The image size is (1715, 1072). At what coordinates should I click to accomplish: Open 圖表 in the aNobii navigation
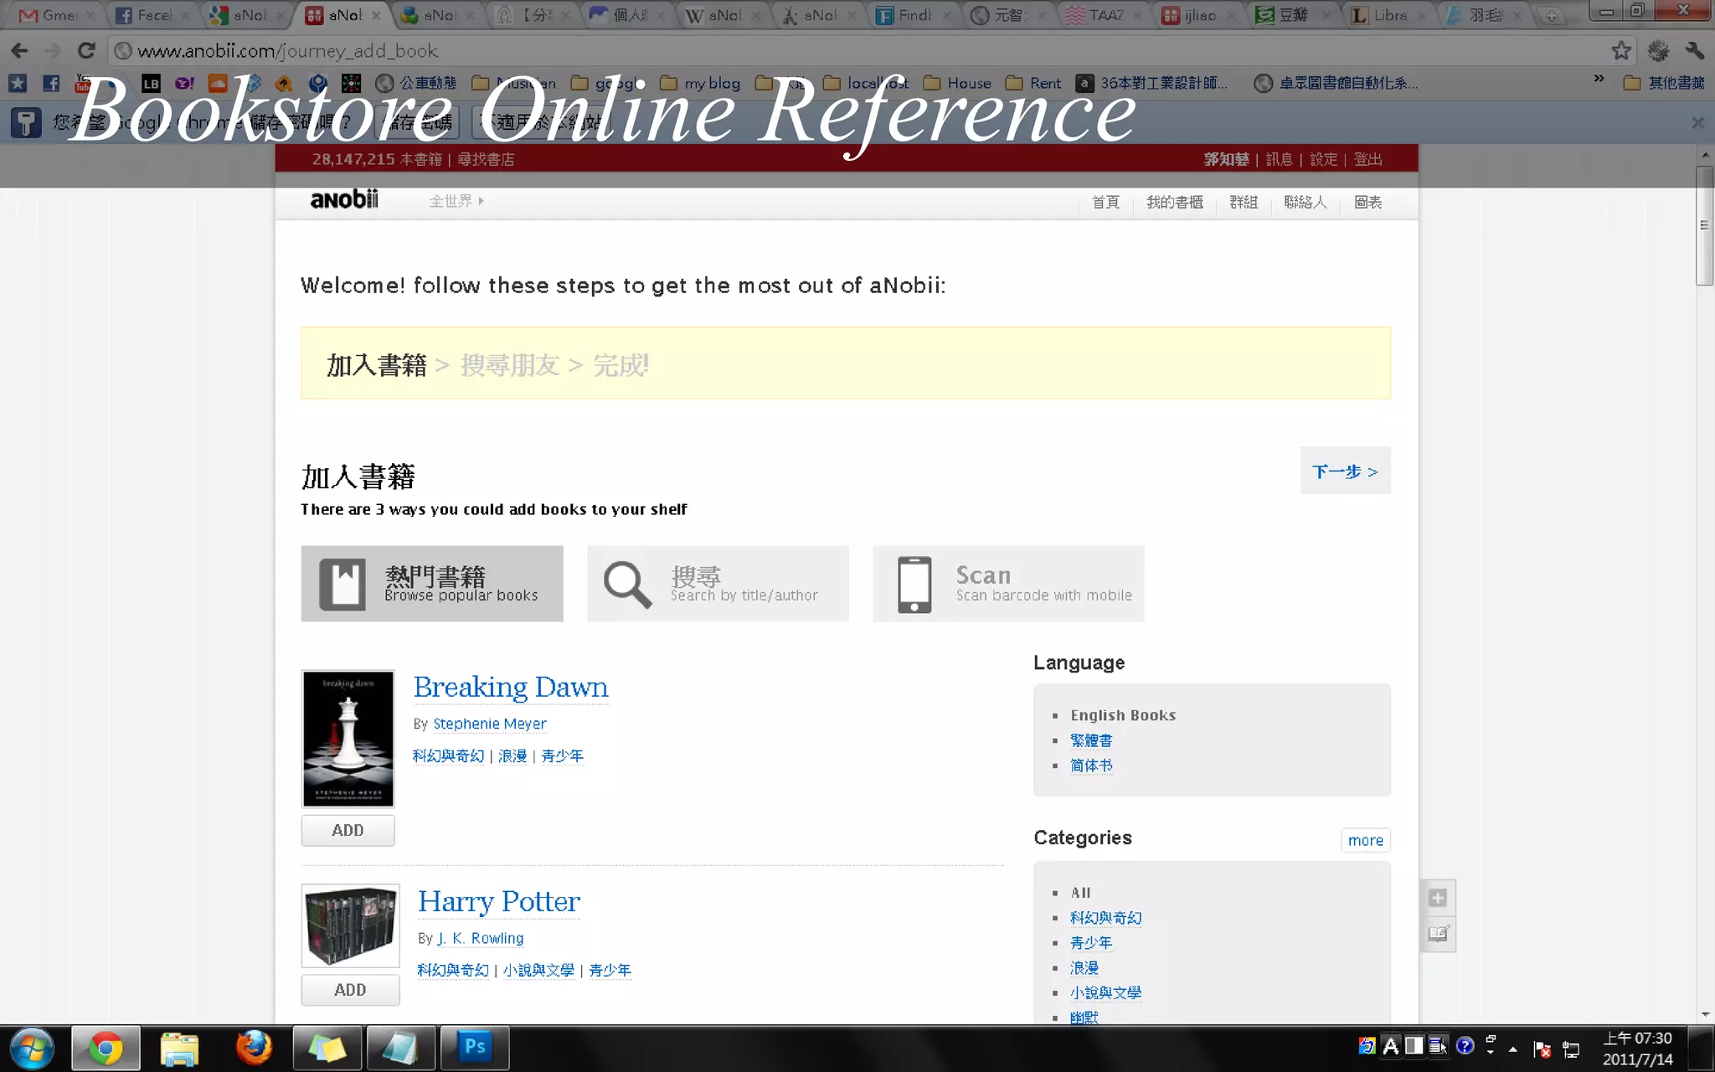(x=1367, y=202)
